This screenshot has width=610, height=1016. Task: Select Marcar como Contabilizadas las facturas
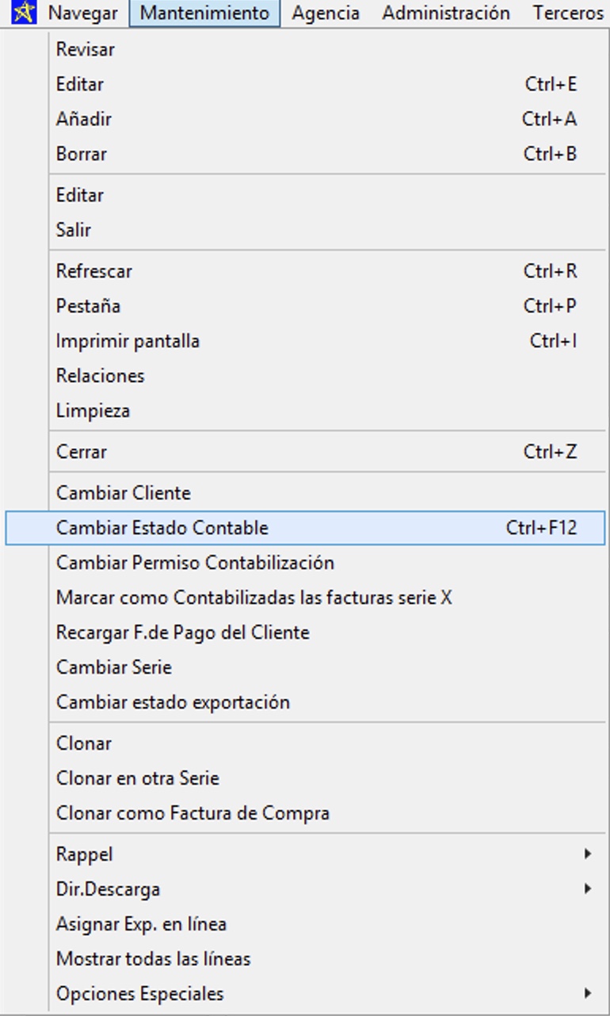(254, 598)
